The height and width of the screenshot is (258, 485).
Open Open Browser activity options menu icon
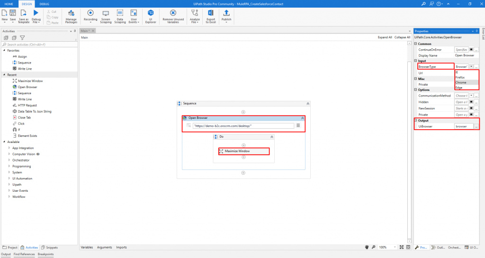pyautogui.click(x=298, y=125)
